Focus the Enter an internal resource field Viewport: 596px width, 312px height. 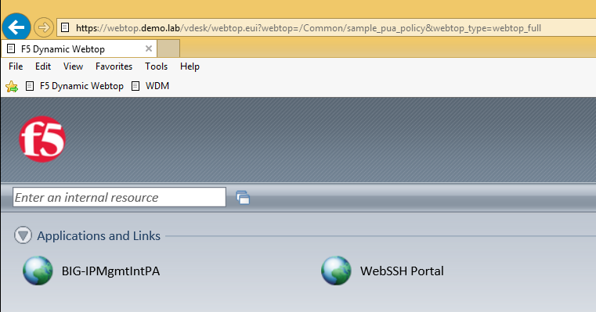[x=119, y=197]
